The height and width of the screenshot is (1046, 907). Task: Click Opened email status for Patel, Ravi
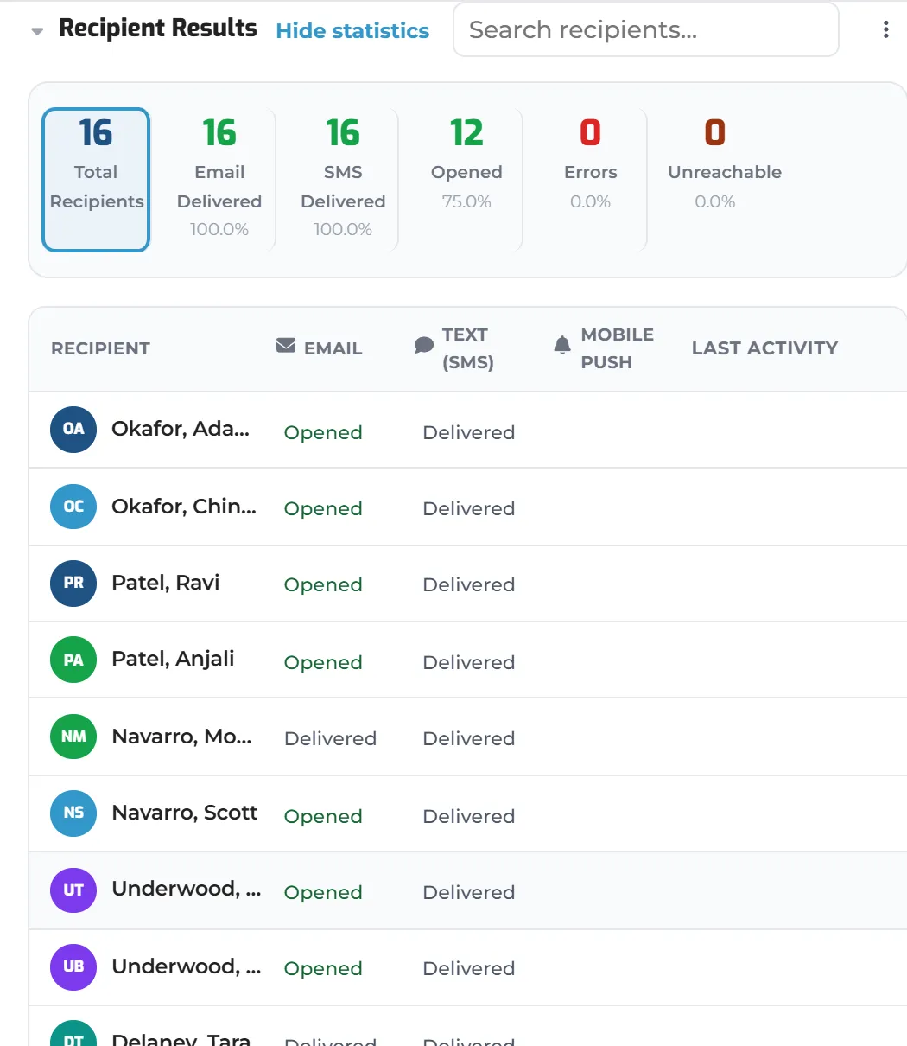[x=323, y=585]
